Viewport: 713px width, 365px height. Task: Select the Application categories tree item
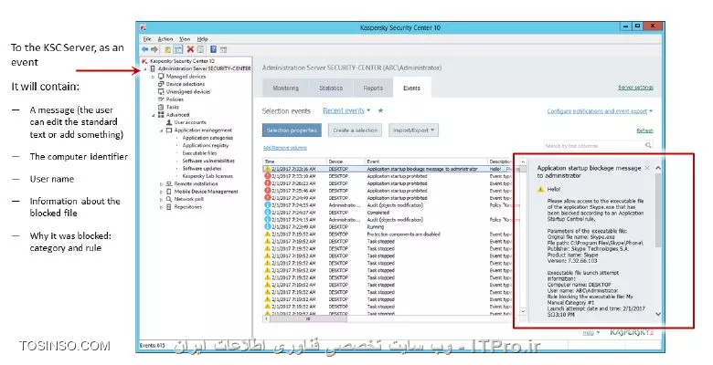click(208, 138)
